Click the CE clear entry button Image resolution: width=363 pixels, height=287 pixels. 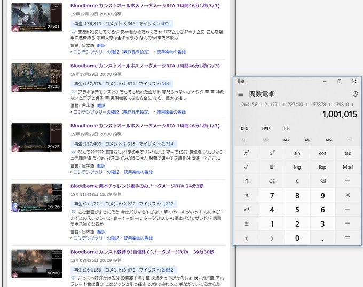coord(272,181)
